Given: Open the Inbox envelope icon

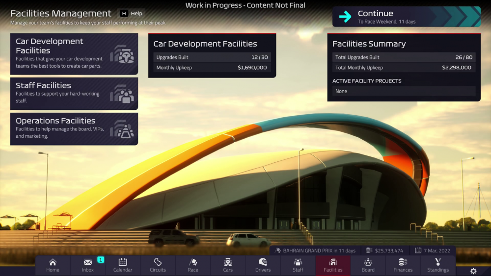Looking at the screenshot, I should [88, 262].
